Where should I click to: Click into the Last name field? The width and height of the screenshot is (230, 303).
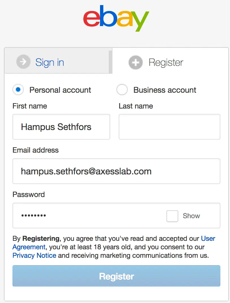169,127
